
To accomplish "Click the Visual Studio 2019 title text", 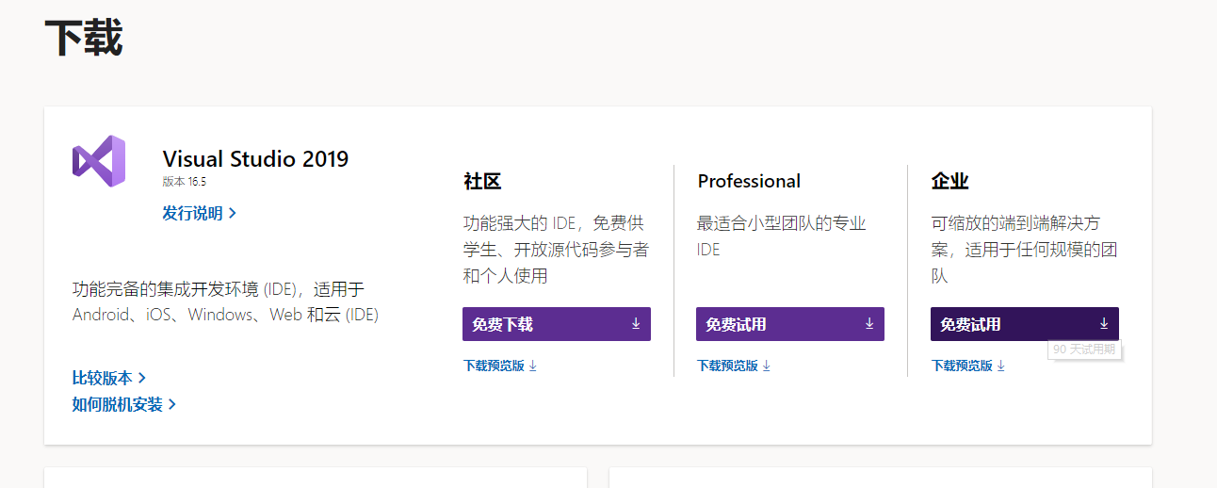I will pyautogui.click(x=255, y=158).
